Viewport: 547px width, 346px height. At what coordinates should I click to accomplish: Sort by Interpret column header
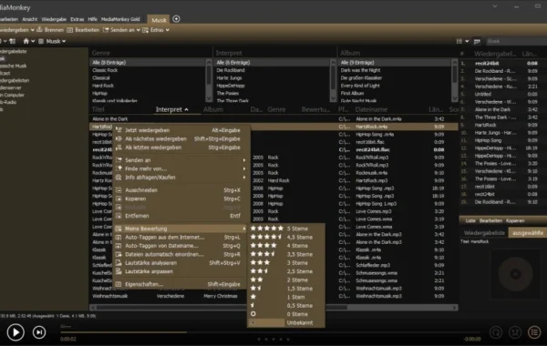172,109
